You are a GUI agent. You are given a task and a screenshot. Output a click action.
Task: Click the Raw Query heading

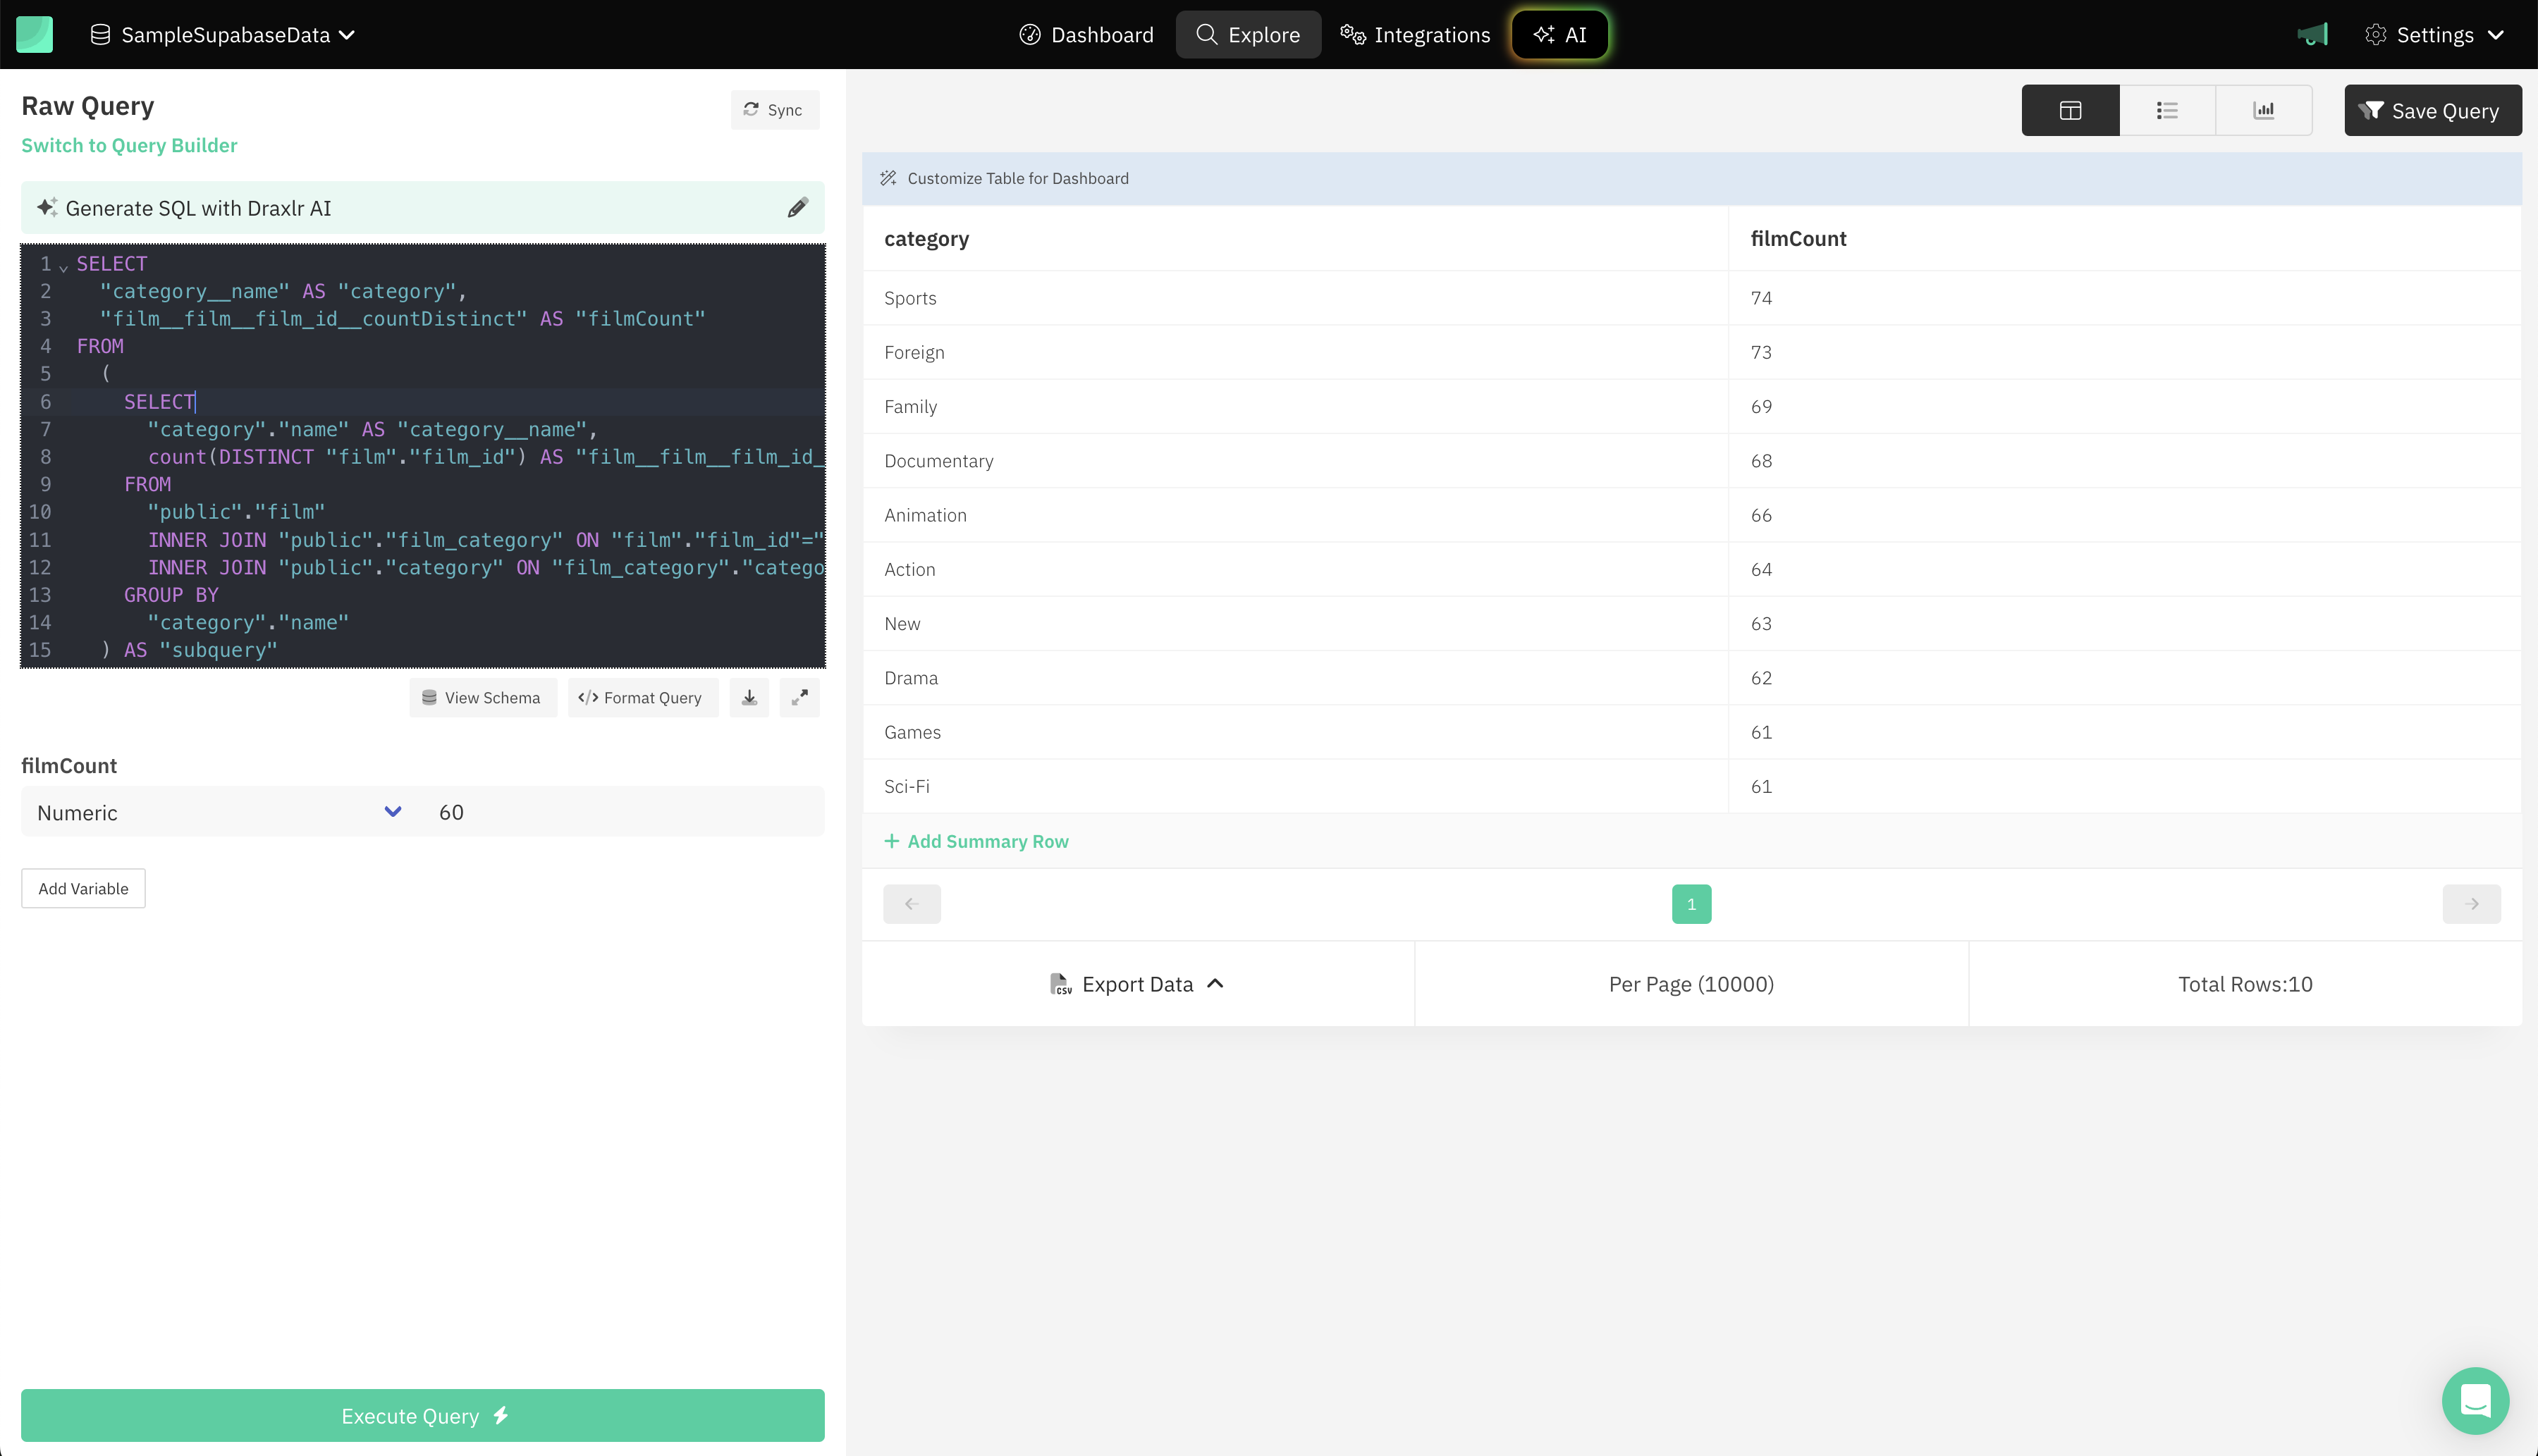coord(88,106)
